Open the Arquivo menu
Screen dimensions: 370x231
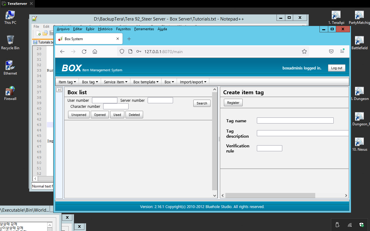(63, 29)
